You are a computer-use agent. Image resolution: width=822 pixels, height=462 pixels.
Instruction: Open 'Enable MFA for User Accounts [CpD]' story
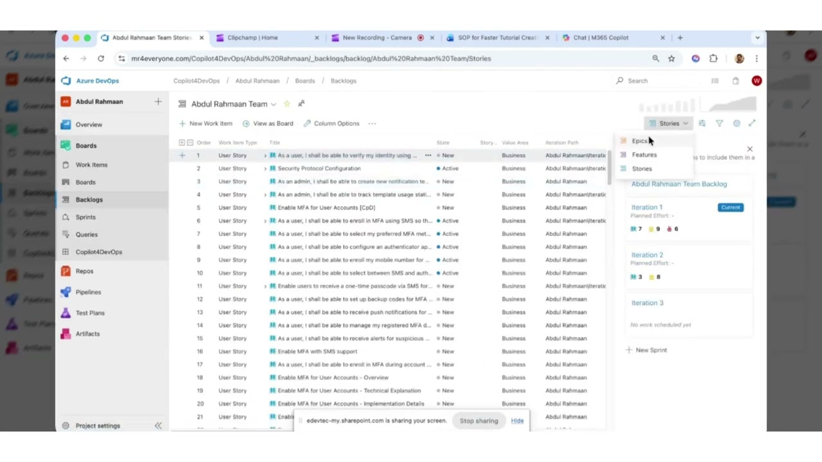[x=326, y=208]
